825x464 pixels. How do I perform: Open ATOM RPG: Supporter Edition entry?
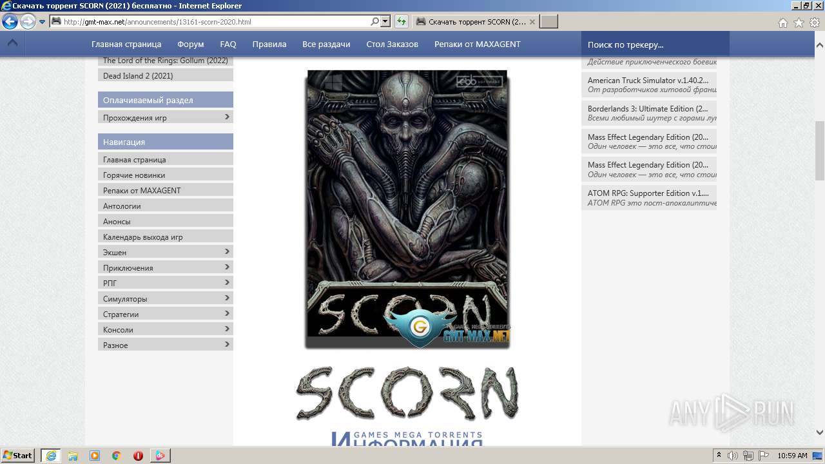pos(649,197)
